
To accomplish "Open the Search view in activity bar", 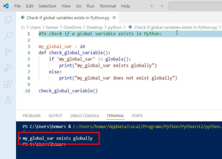I will [x=8, y=36].
